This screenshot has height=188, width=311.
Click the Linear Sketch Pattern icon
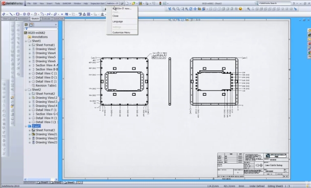coord(88,14)
